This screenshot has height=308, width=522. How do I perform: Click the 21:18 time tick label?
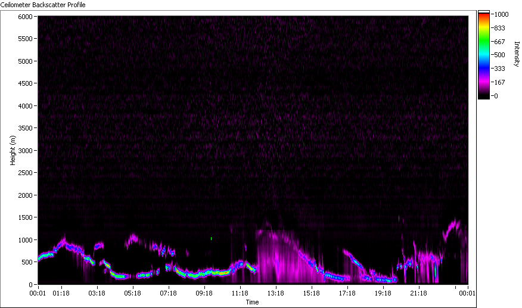pyautogui.click(x=418, y=293)
